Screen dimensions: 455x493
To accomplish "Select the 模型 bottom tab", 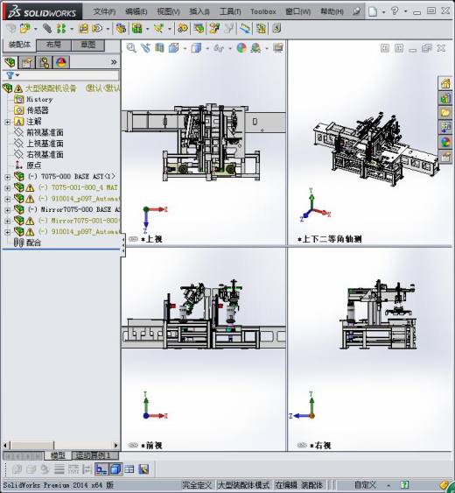I will pos(58,455).
